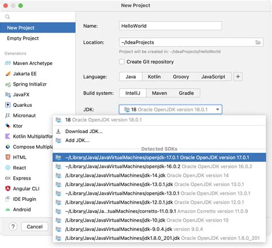Open the Maven Archetype generator
Screen dimensions: 272x248
38,63
